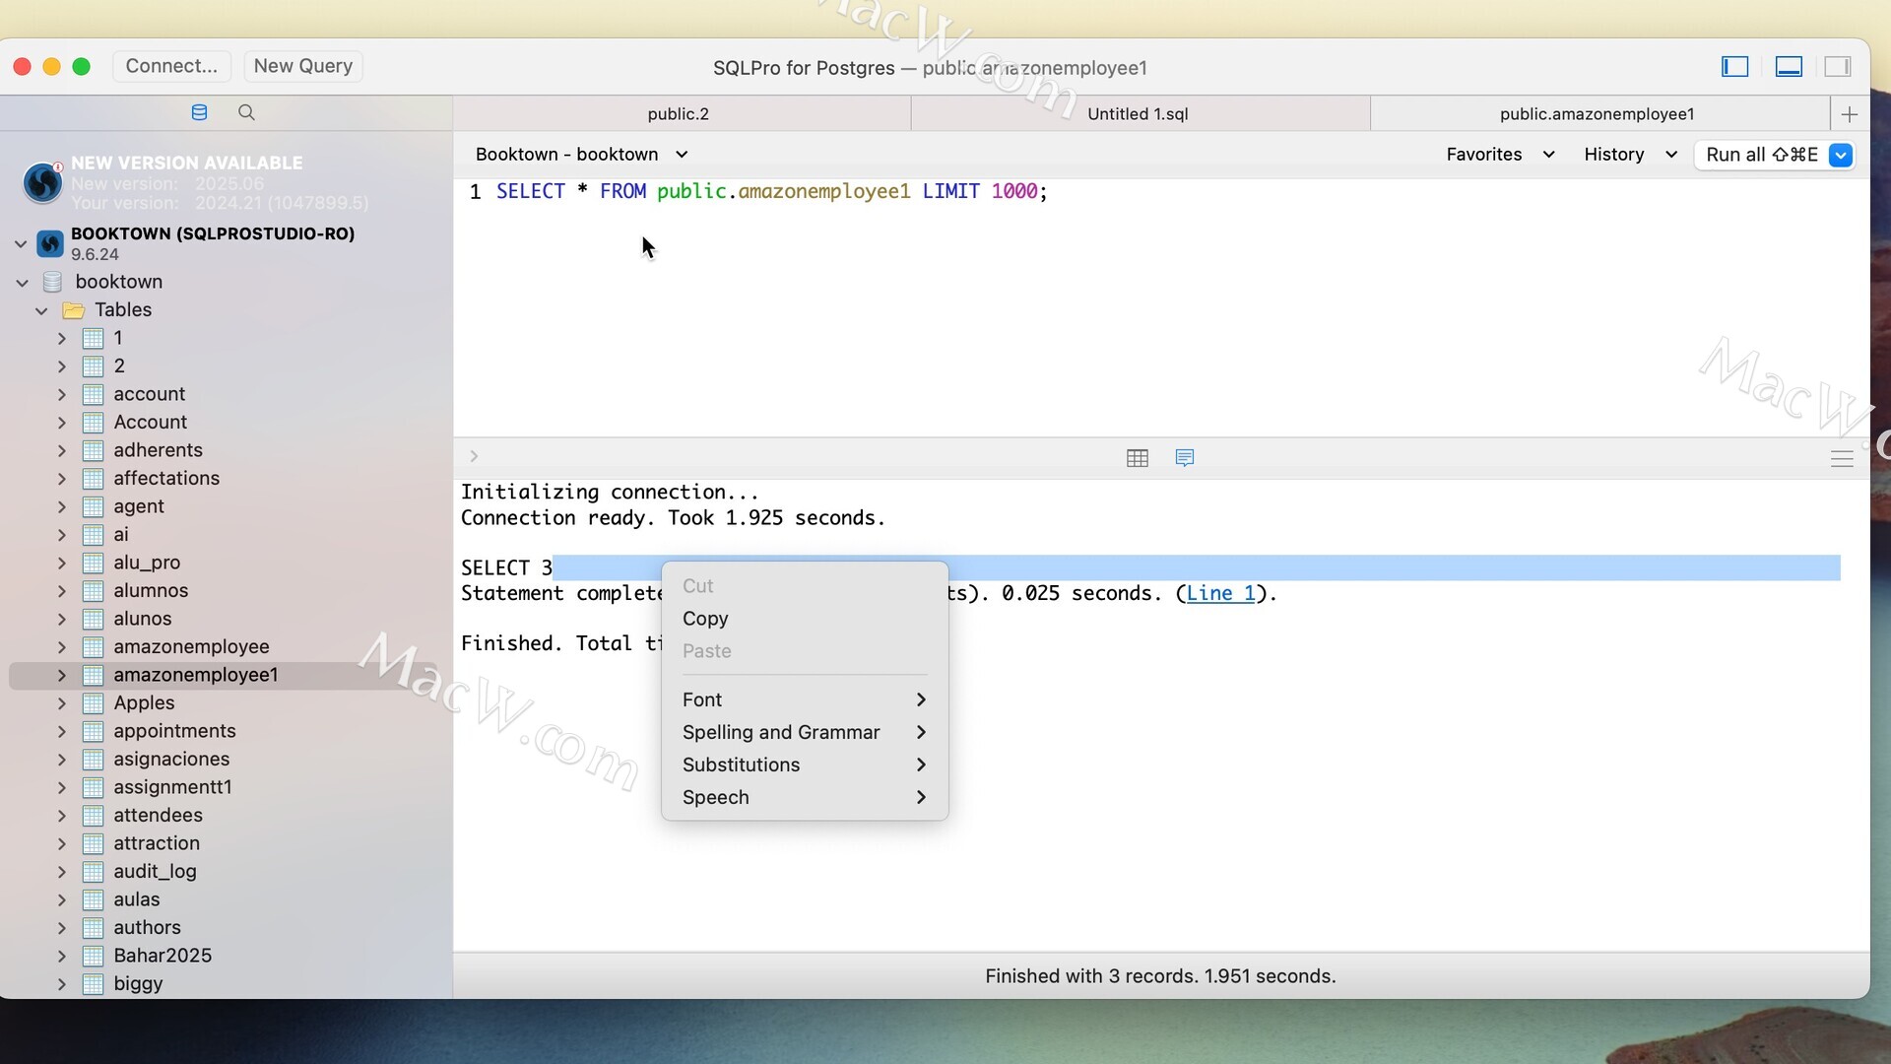Open the Substitutions submenu
Screen dimensions: 1891x1064
click(x=805, y=765)
